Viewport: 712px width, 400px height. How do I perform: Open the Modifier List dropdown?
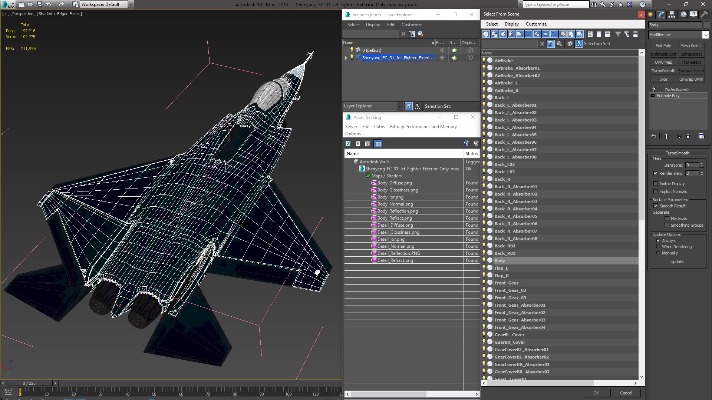[x=705, y=35]
